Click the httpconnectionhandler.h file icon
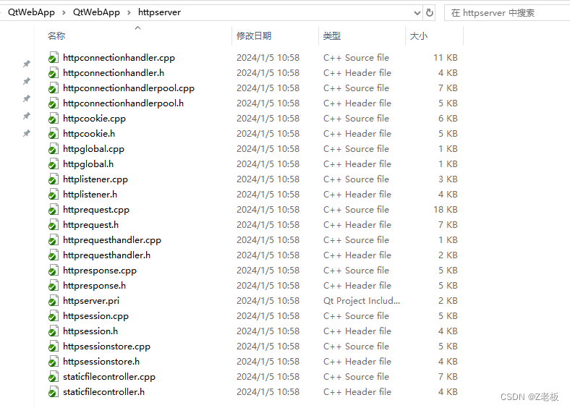The height and width of the screenshot is (408, 570). (54, 73)
